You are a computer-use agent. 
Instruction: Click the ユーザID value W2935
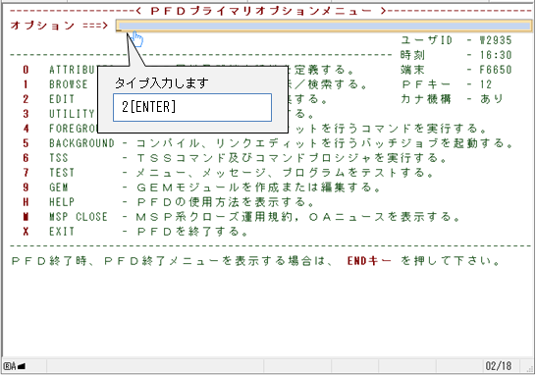tap(496, 40)
